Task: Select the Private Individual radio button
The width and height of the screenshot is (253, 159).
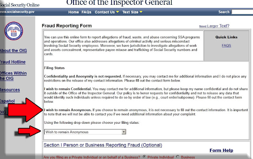Action: [144, 157]
